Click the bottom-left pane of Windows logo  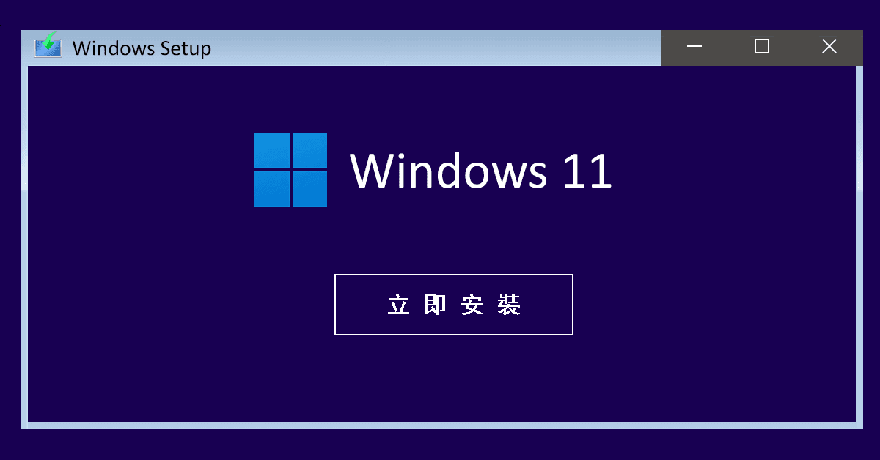click(272, 189)
